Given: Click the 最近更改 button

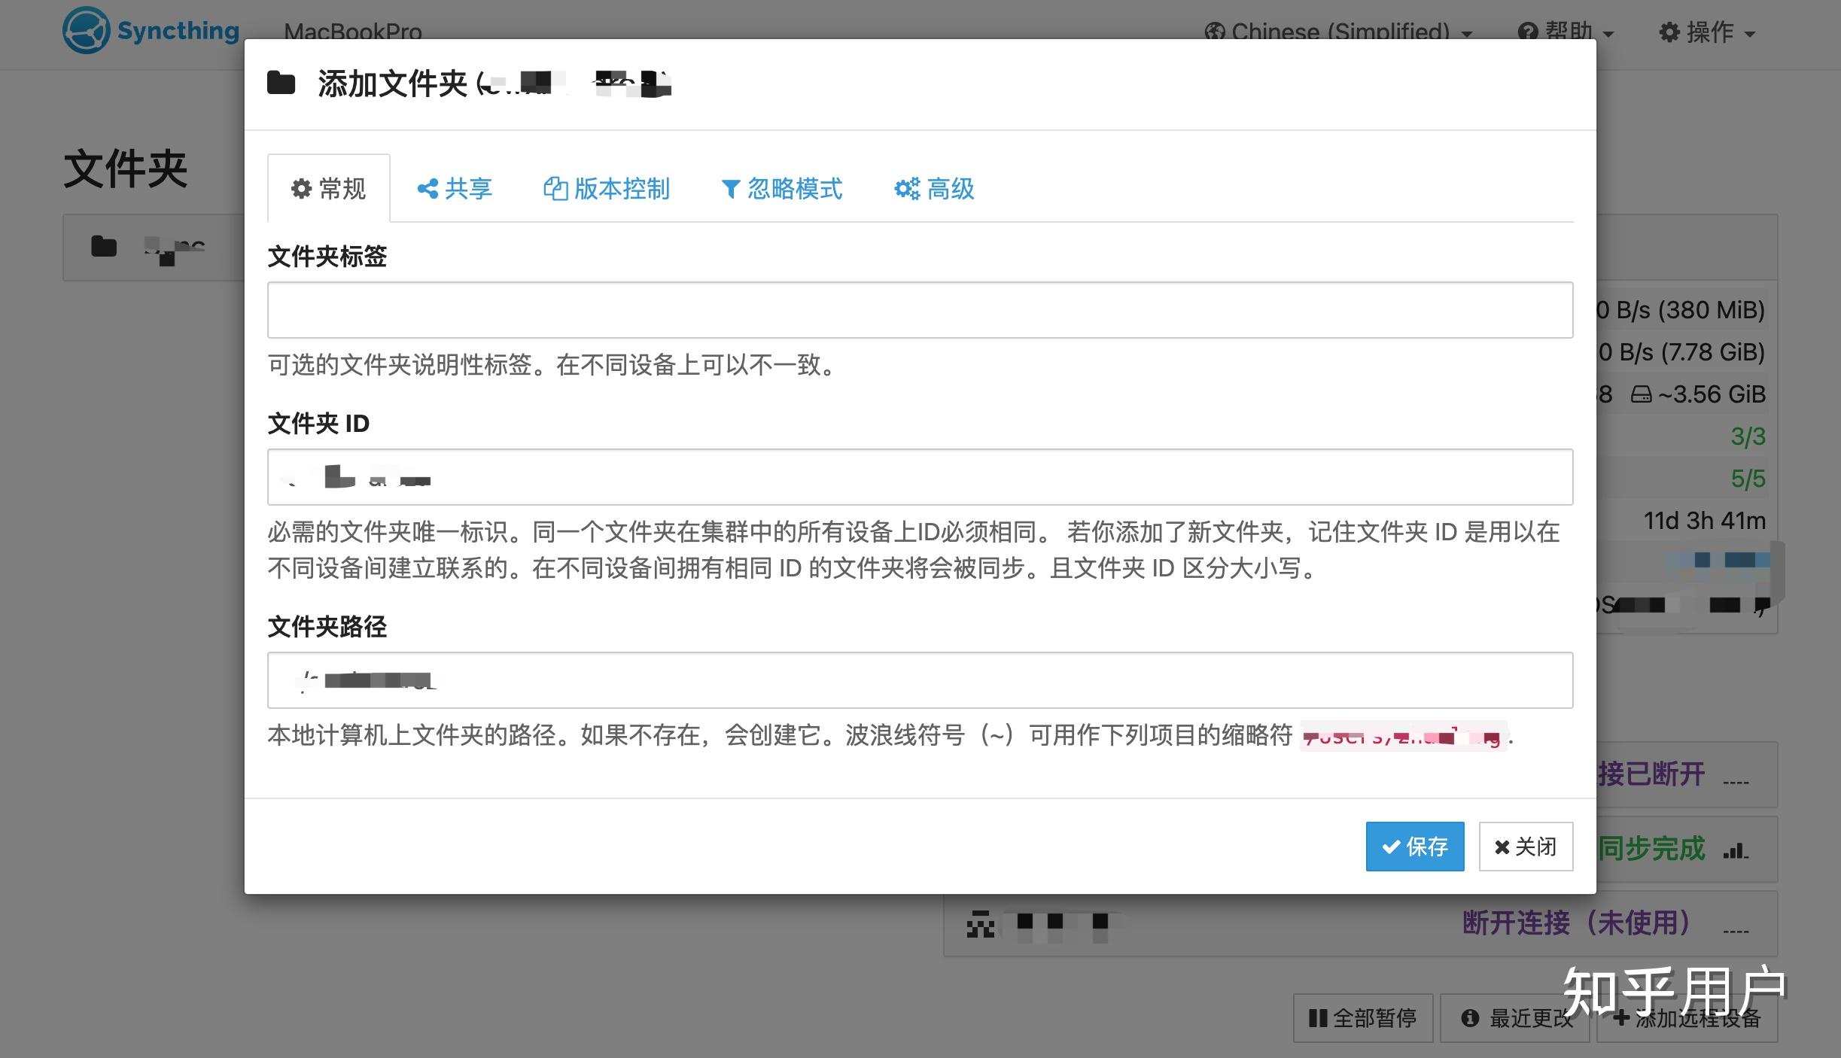Looking at the screenshot, I should 1515,1018.
